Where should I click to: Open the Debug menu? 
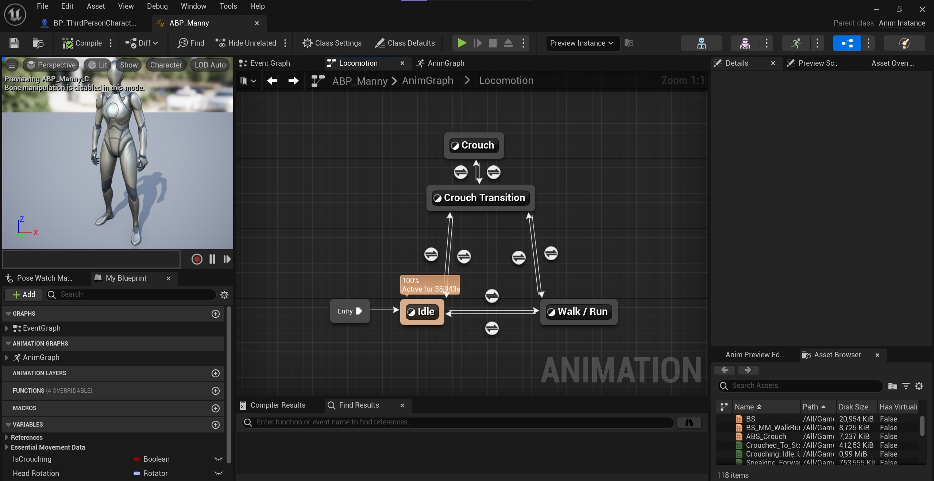pos(157,6)
